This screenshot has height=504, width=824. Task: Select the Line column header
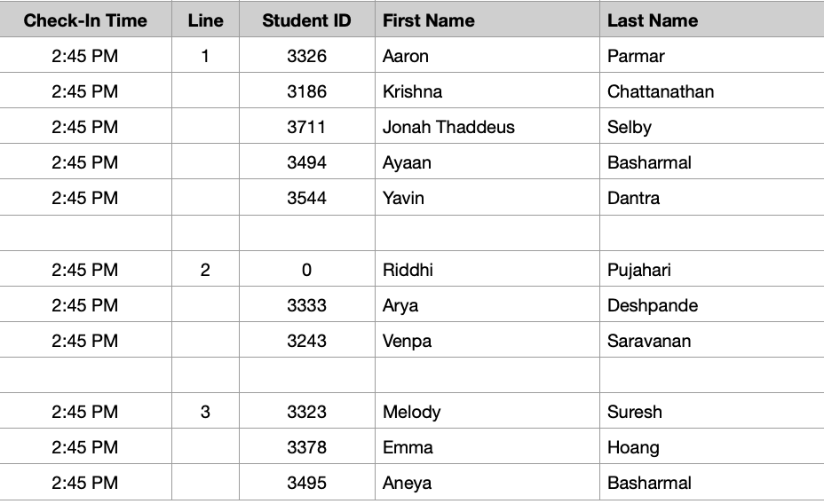tap(205, 20)
